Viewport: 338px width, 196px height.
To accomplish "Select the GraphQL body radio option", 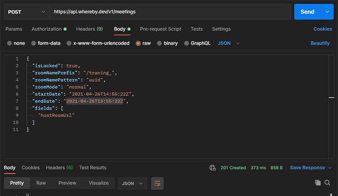I will [x=187, y=43].
